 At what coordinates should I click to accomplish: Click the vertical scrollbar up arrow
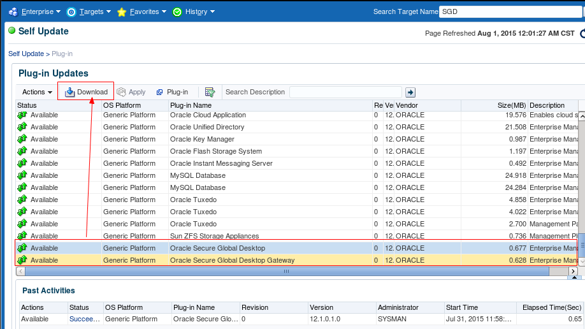point(582,115)
